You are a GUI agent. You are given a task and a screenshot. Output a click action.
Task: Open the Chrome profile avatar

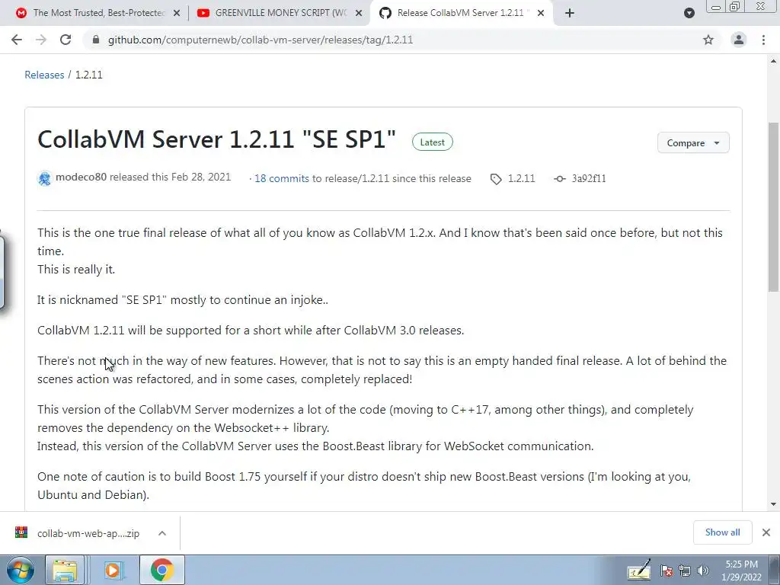coord(739,40)
